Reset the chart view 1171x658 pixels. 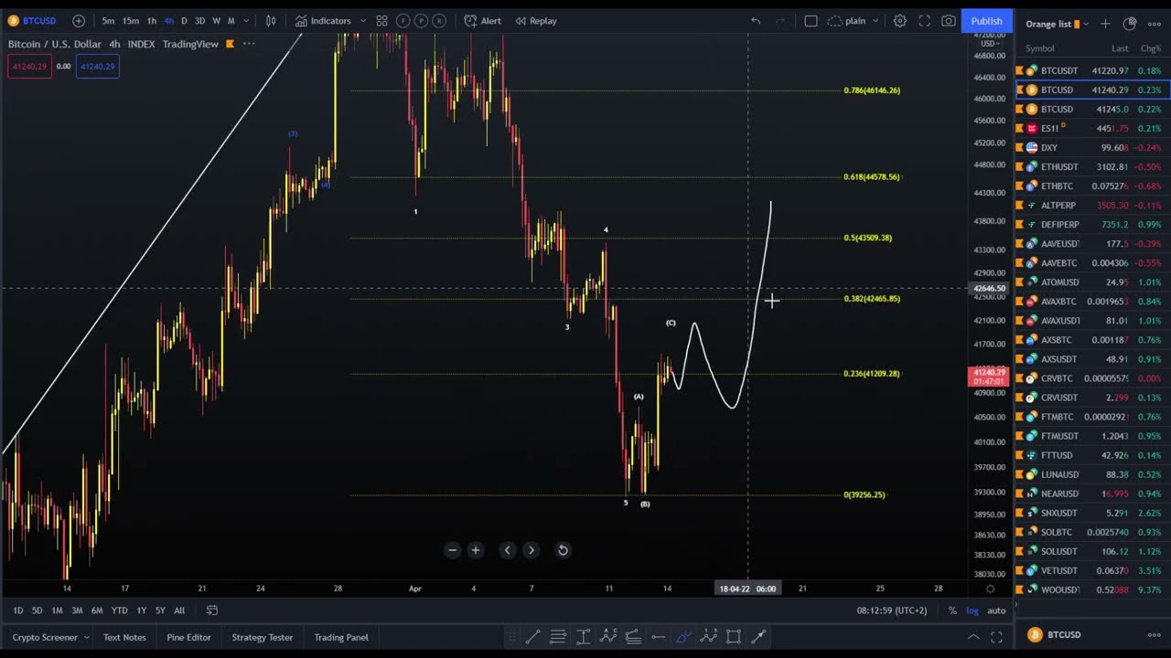(x=563, y=550)
